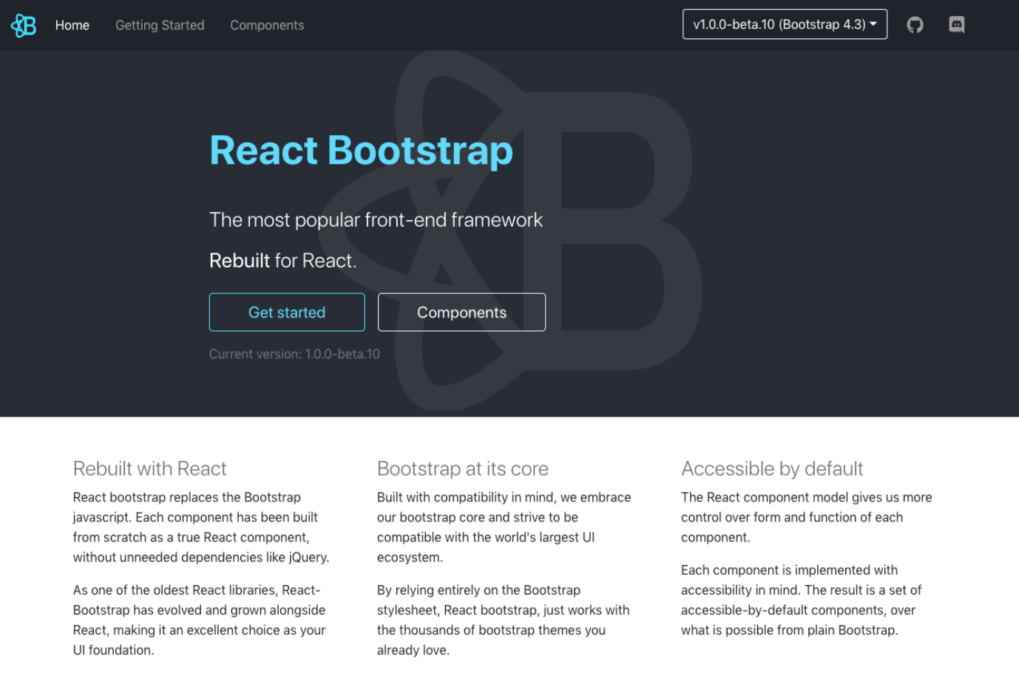Open the GitHub repository icon

click(915, 25)
